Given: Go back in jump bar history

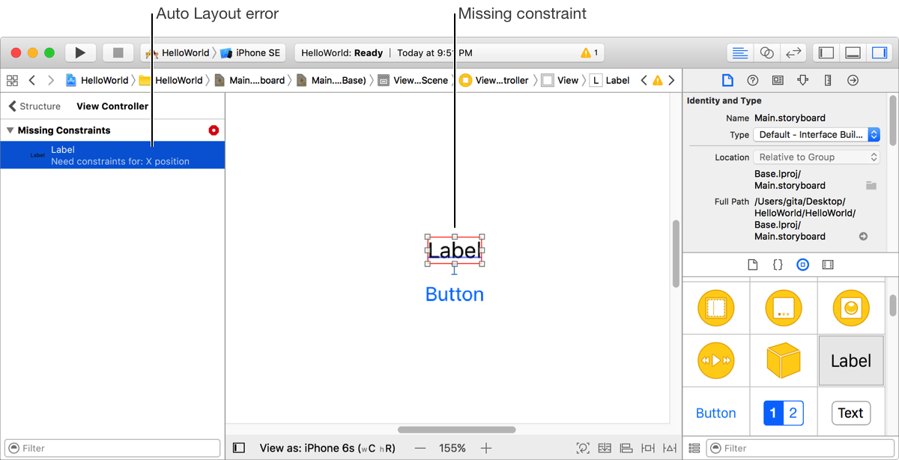Looking at the screenshot, I should 31,80.
